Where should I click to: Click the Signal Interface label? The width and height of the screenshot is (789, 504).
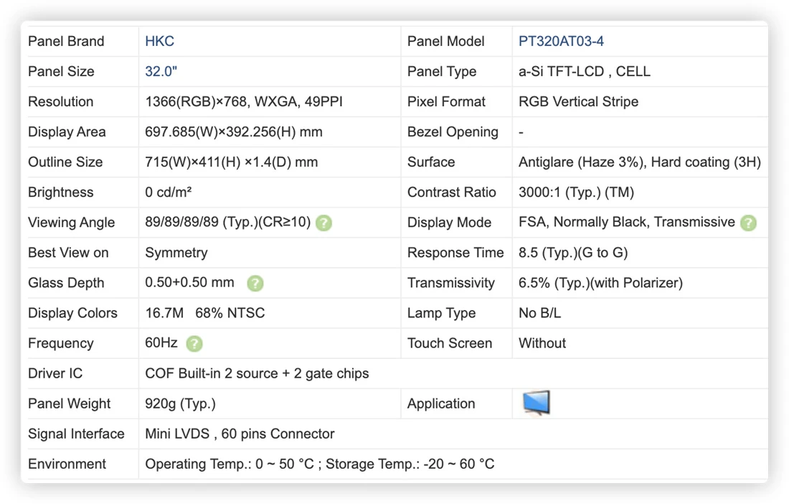click(76, 434)
